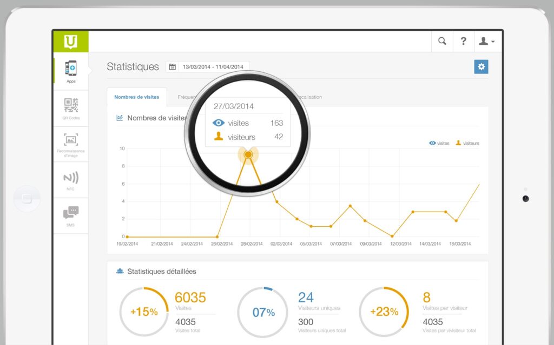Click the blue settings gear button
The height and width of the screenshot is (345, 554).
pos(481,67)
